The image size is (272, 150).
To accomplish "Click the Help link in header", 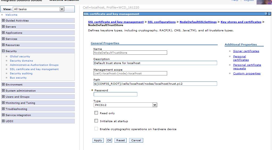I will pyautogui.click(x=235, y=1).
